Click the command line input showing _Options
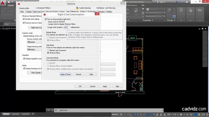Viewport: 209px width, 117px height. click(109, 110)
